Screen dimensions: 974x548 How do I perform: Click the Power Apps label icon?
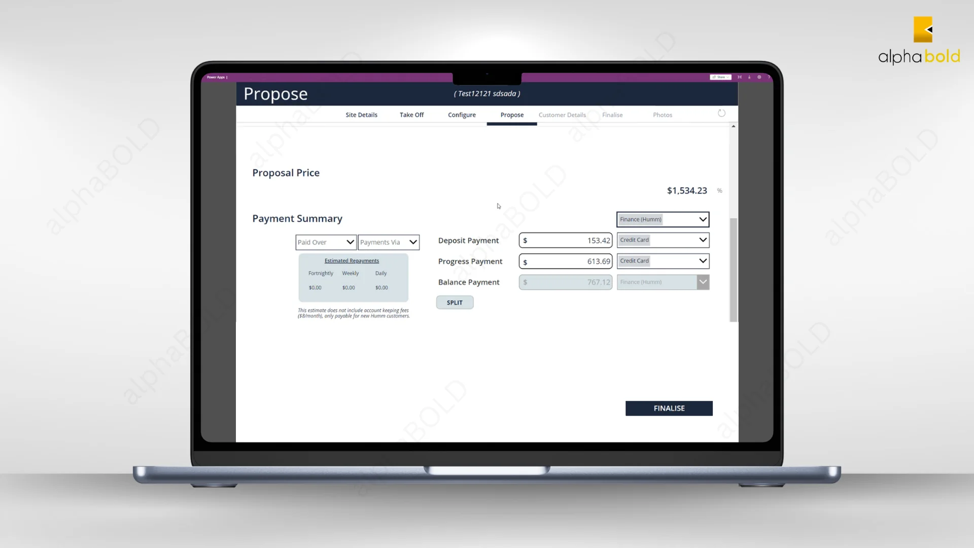tap(217, 78)
